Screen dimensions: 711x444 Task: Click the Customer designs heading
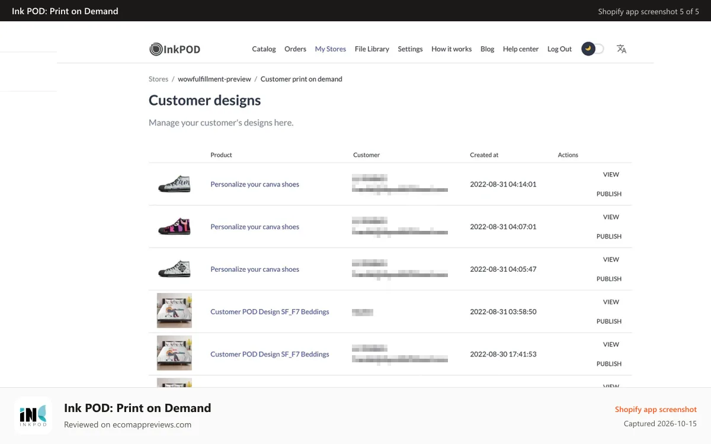(204, 101)
